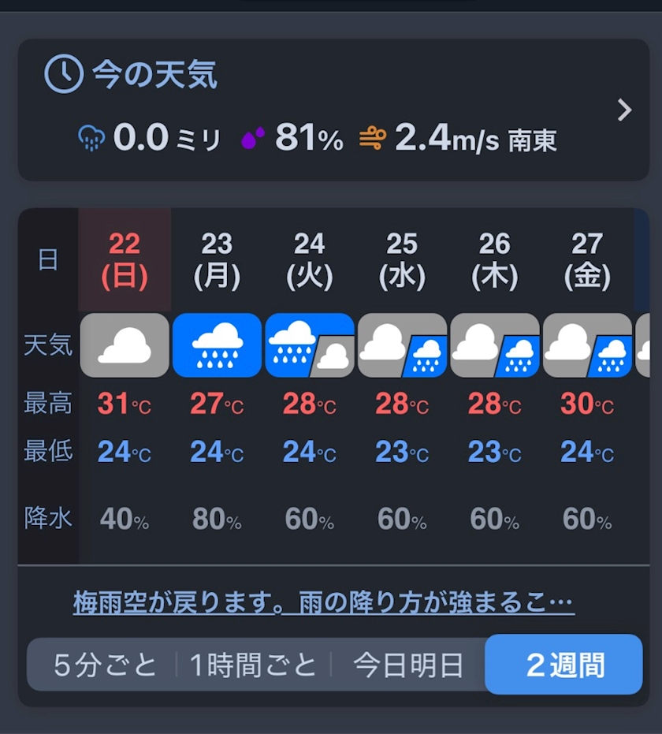
Task: Open the 梅雨空が戻ります forecast commentary link
Action: 323,603
